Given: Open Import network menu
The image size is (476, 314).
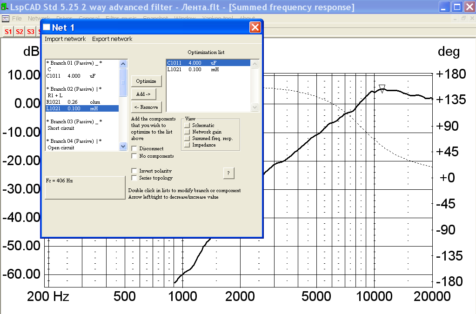Looking at the screenshot, I should click(x=65, y=39).
